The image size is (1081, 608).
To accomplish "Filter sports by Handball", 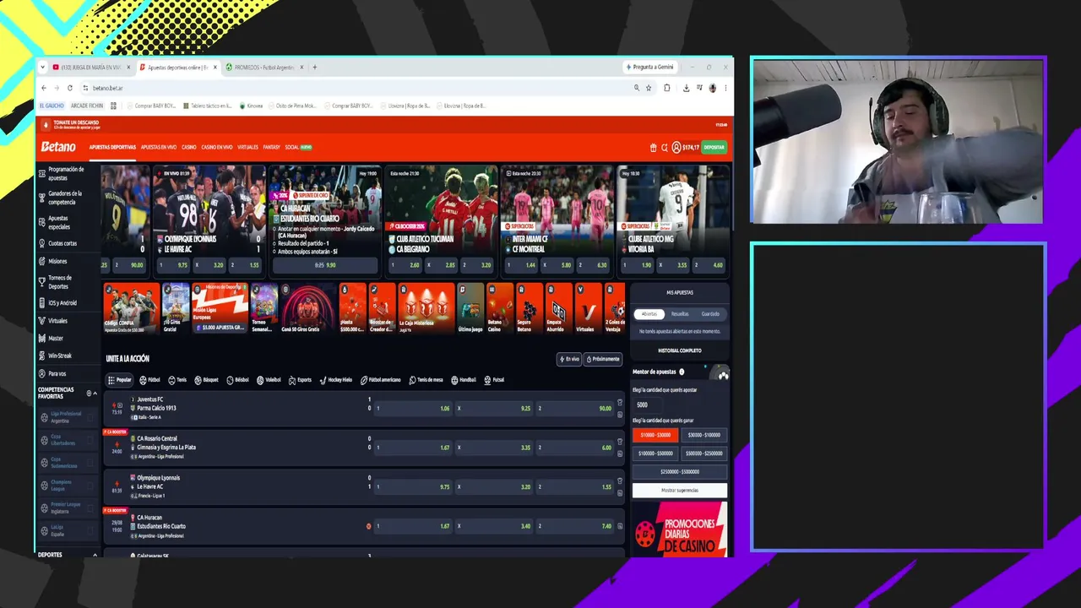I will click(463, 380).
